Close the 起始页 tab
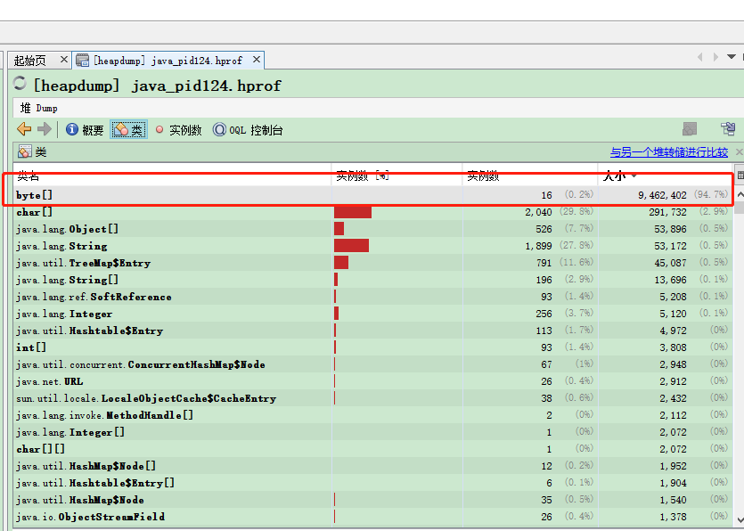Screen dimensions: 744x531 [64, 60]
